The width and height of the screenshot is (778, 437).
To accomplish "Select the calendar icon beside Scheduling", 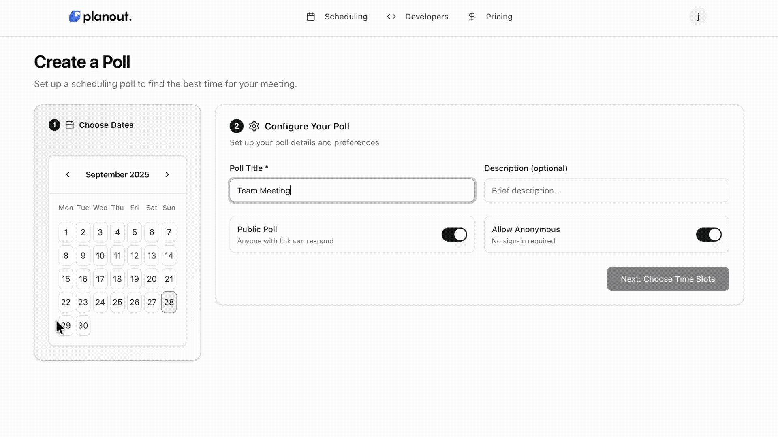I will coord(311,17).
